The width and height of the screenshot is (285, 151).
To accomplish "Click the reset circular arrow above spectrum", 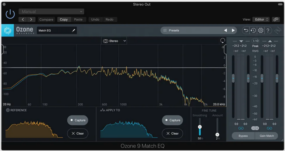I will (x=222, y=40).
